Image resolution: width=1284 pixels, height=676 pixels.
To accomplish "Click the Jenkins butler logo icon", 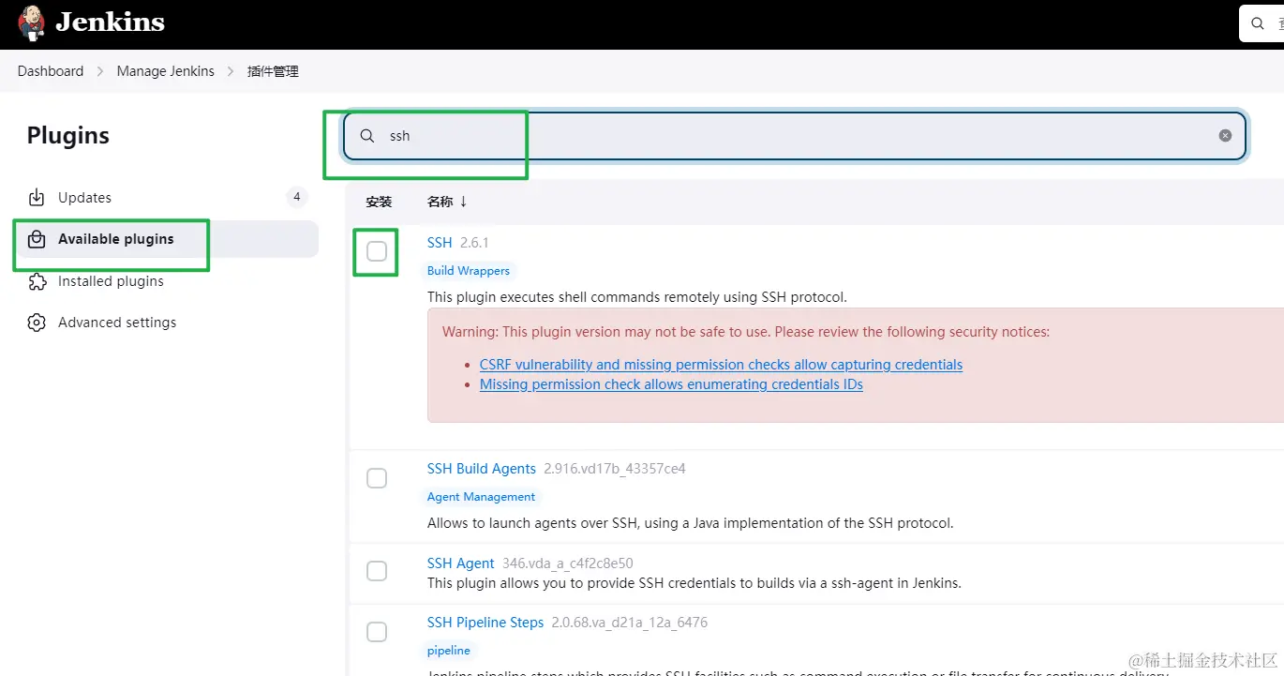I will (x=31, y=23).
